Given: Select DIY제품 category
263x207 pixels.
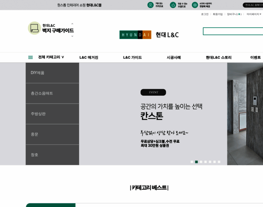Looking at the screenshot, I should pos(52,73).
